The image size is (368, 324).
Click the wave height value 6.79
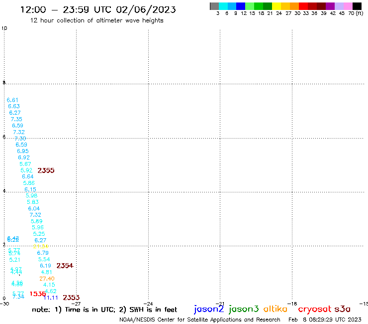click(43, 253)
